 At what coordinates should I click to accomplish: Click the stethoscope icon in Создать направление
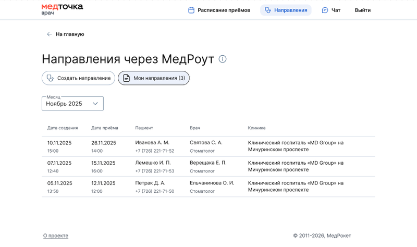click(50, 78)
